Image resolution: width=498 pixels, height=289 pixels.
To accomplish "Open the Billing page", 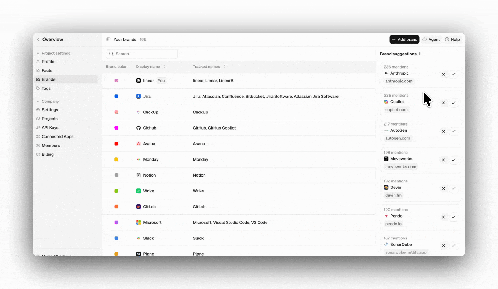I will [66, 154].
